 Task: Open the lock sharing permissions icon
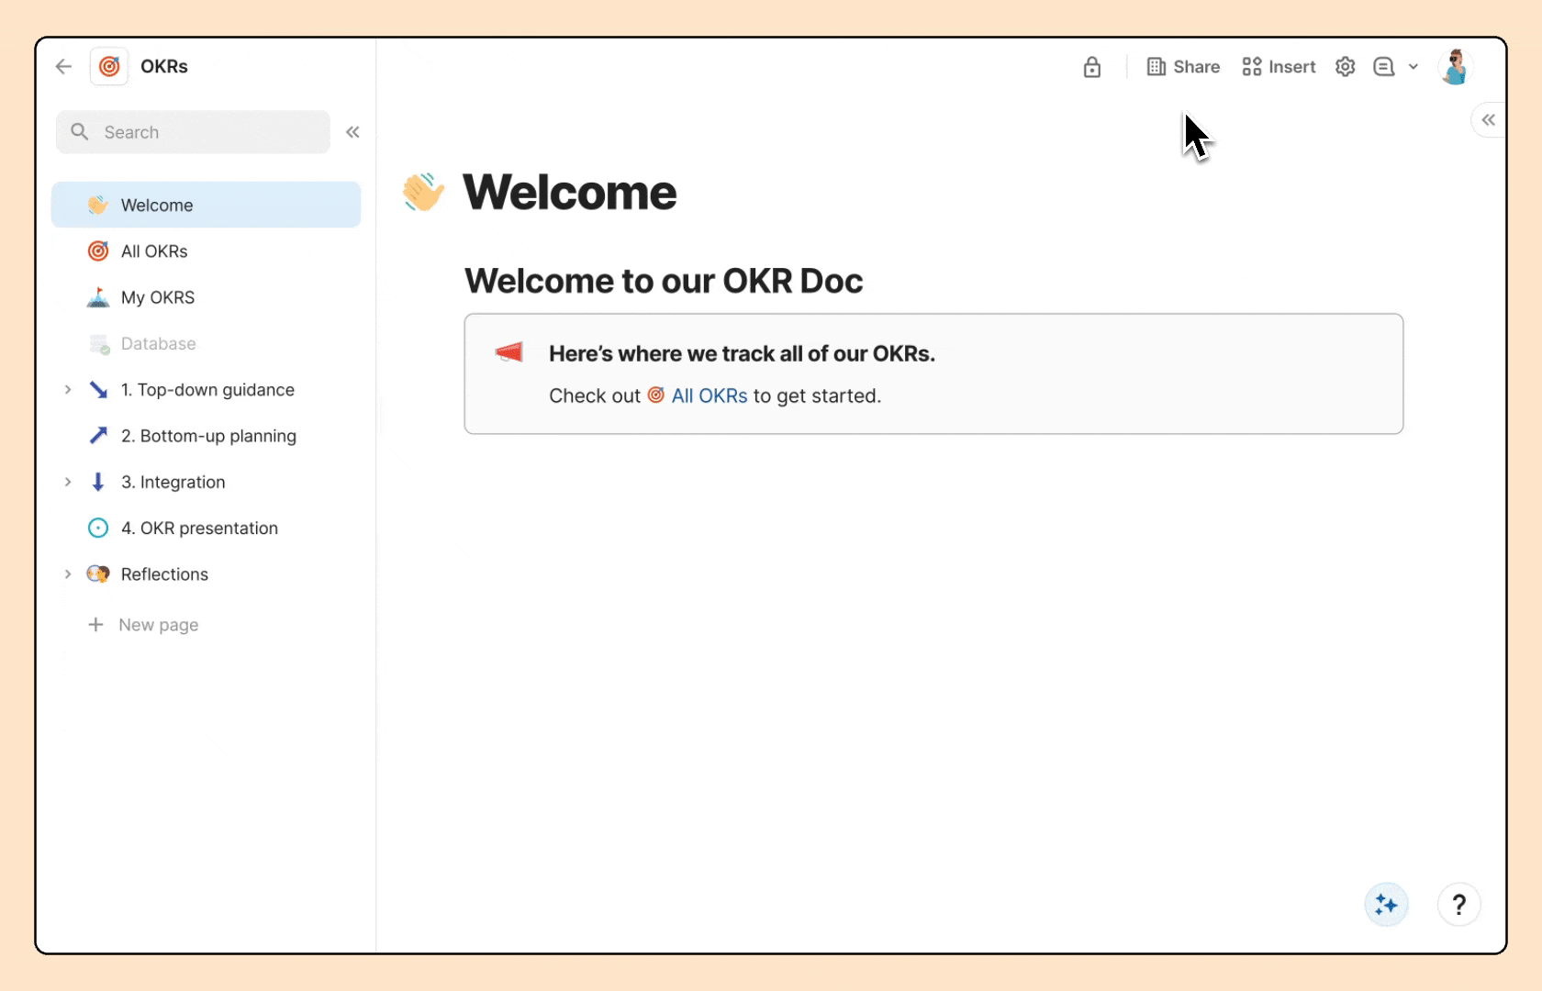coord(1091,67)
